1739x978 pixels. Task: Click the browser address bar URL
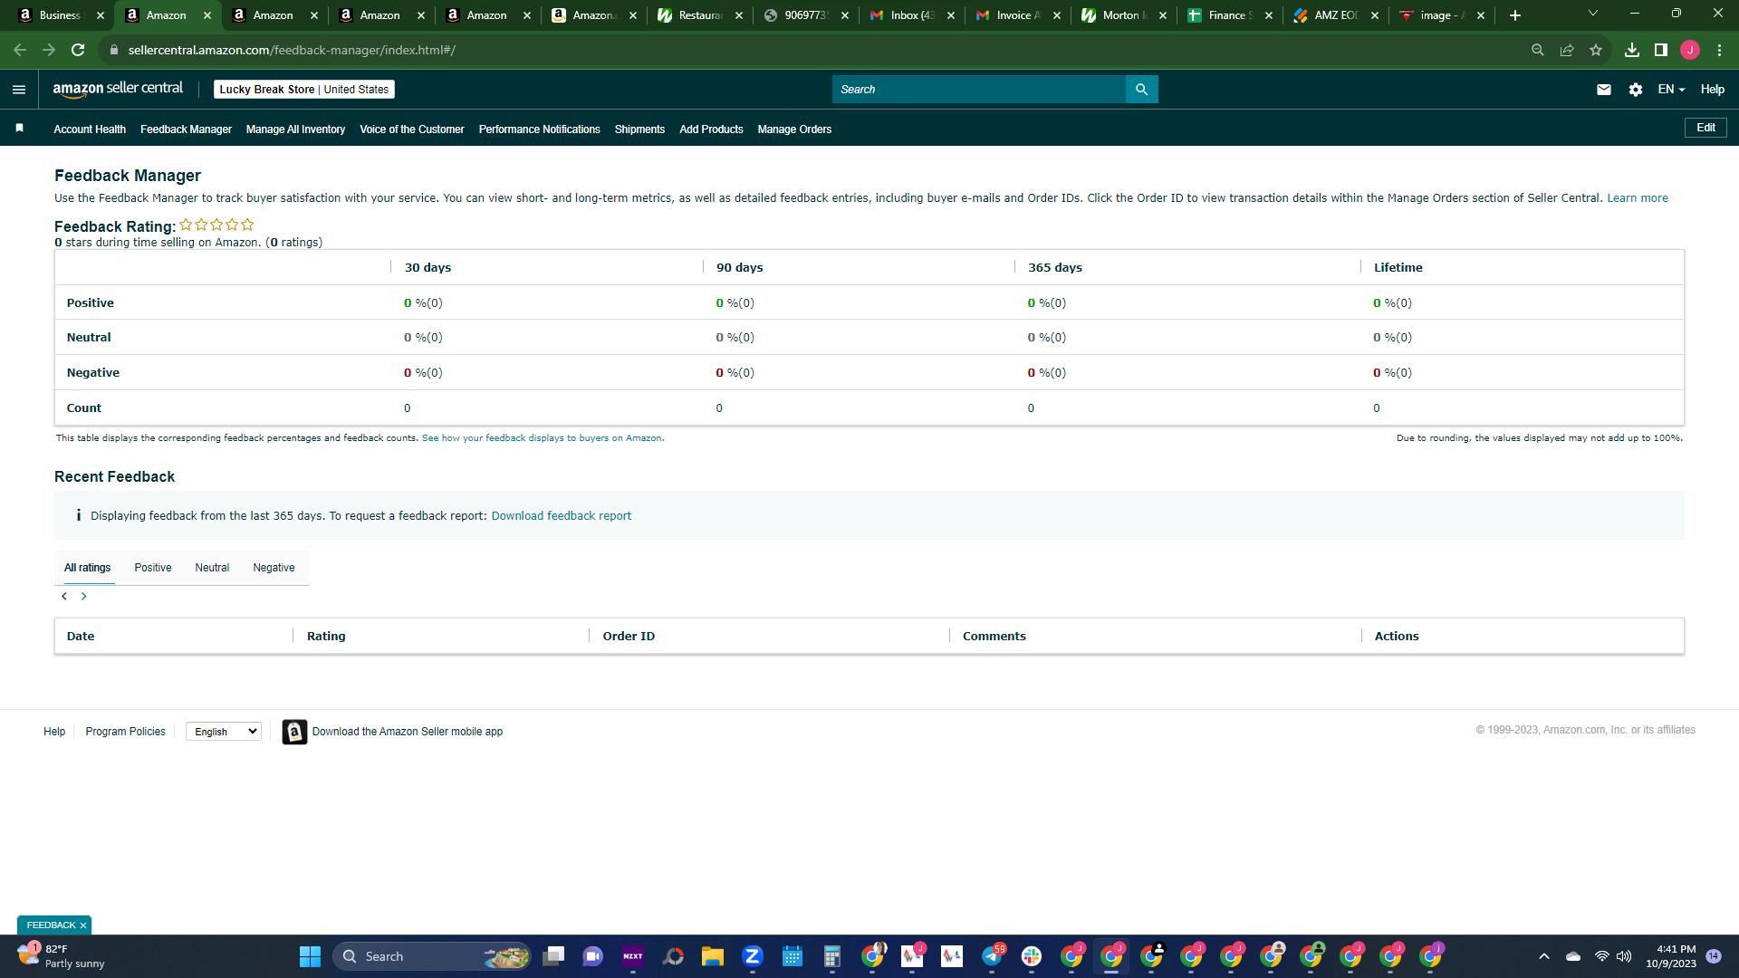tap(292, 50)
